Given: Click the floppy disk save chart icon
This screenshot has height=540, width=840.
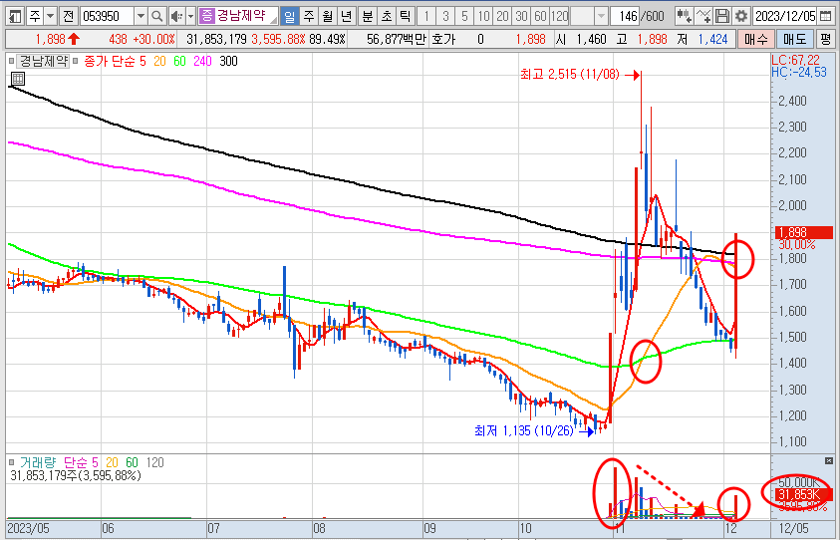Looking at the screenshot, I should [722, 16].
